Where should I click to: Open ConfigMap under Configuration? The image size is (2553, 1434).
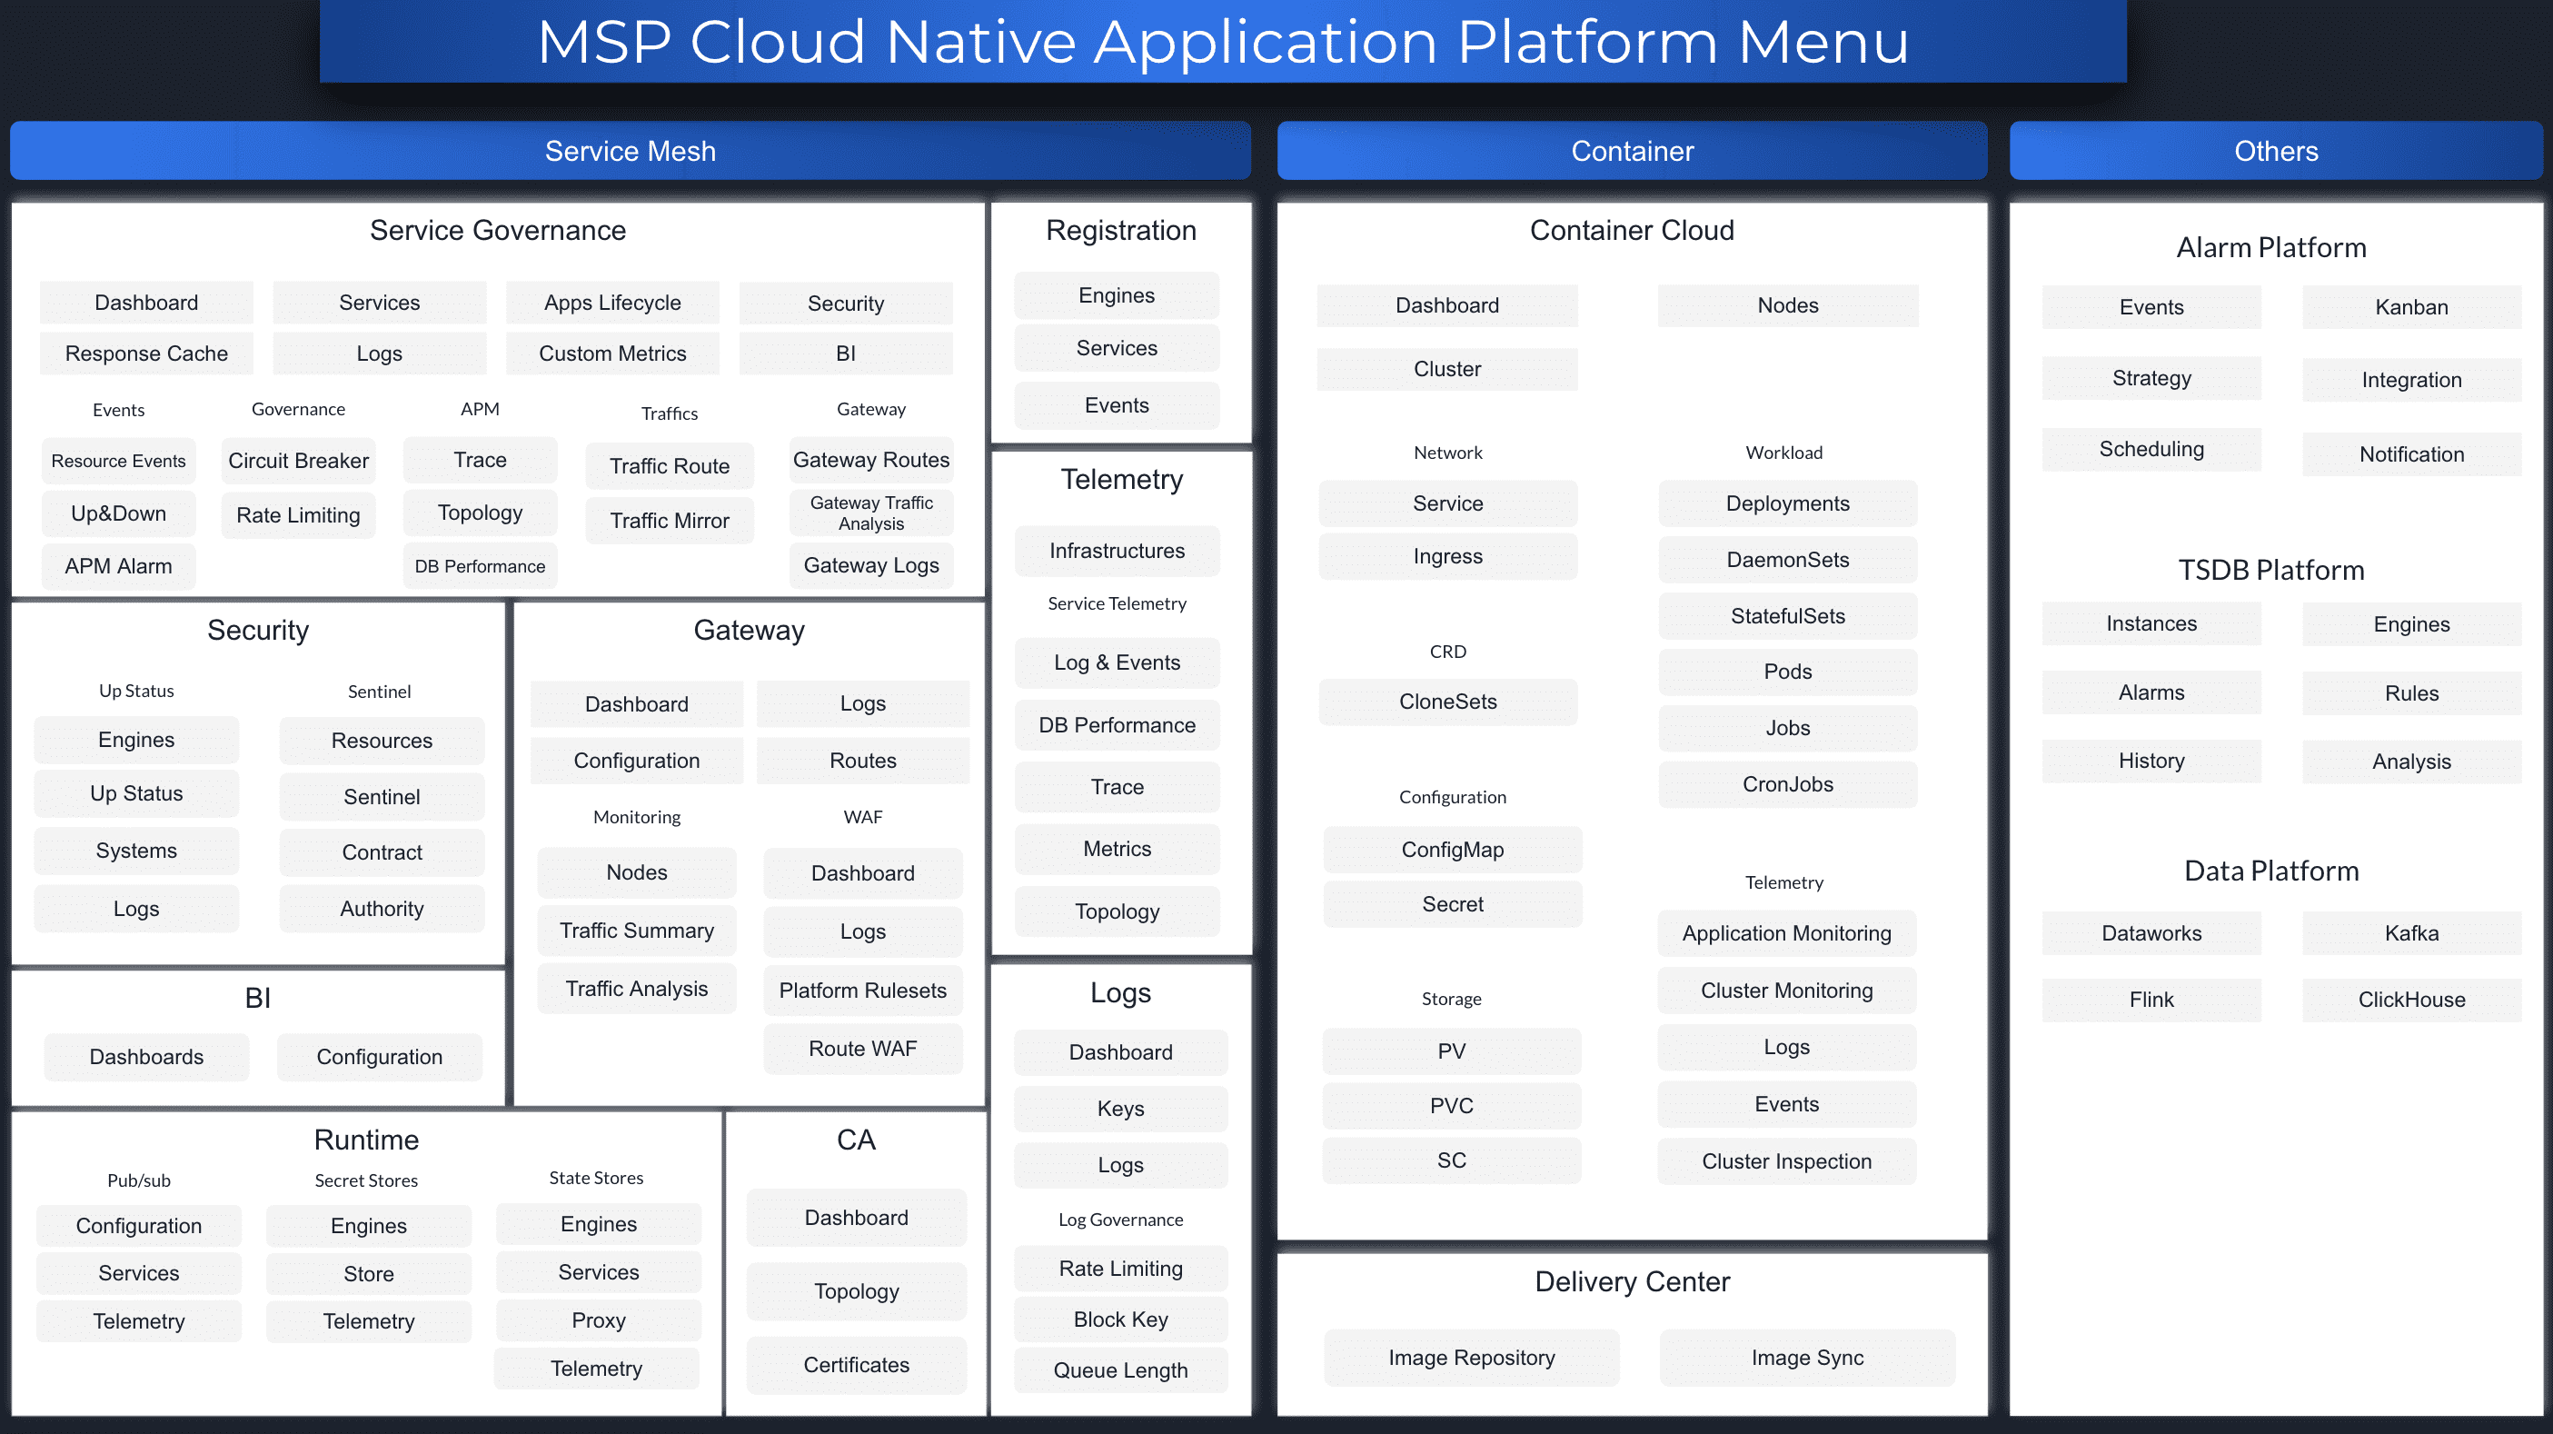pyautogui.click(x=1453, y=850)
